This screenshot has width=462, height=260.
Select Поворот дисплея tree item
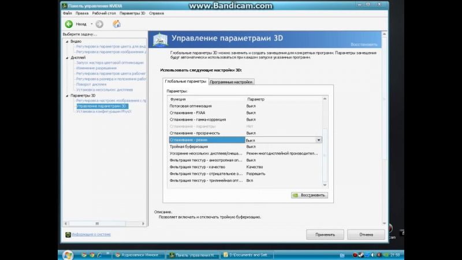pos(91,84)
